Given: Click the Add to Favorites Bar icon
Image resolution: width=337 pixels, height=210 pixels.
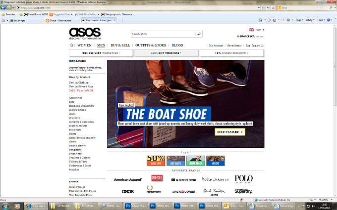Looking at the screenshot, I should [x=21, y=14].
